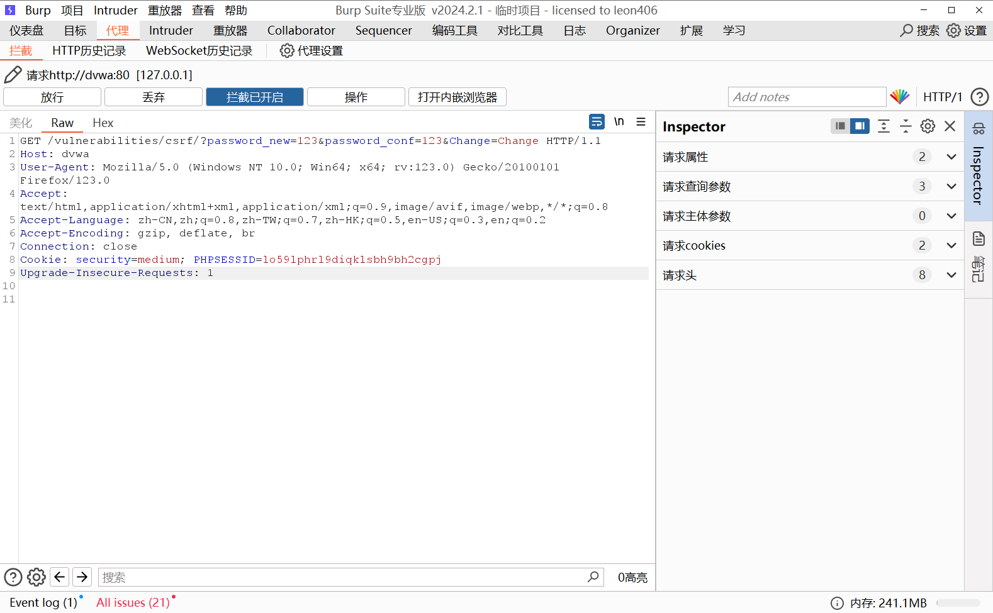Open the colorful highlight color picker
Viewport: 993px width, 613px height.
(900, 97)
